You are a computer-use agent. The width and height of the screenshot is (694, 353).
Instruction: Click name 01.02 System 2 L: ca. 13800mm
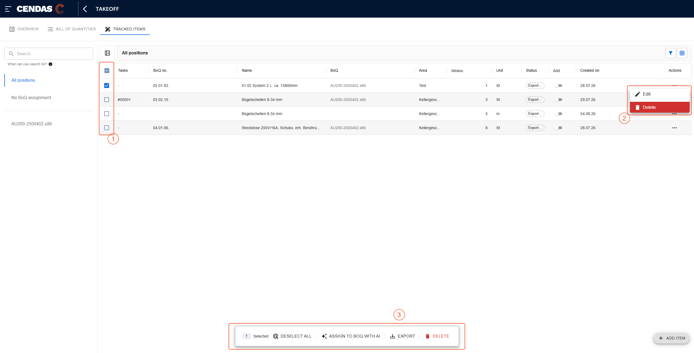click(269, 86)
